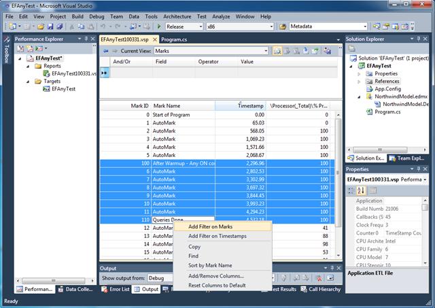Click the Save icon in main toolbar
Screen dimensions: 435x308
tap(50, 27)
